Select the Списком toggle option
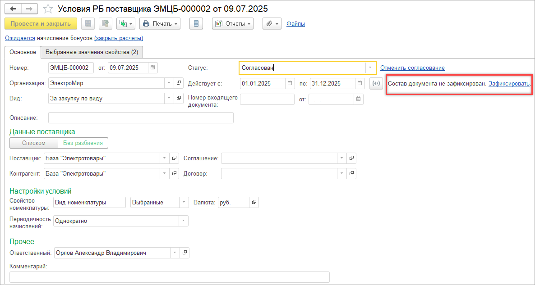This screenshot has height=285, width=535. pyautogui.click(x=34, y=143)
